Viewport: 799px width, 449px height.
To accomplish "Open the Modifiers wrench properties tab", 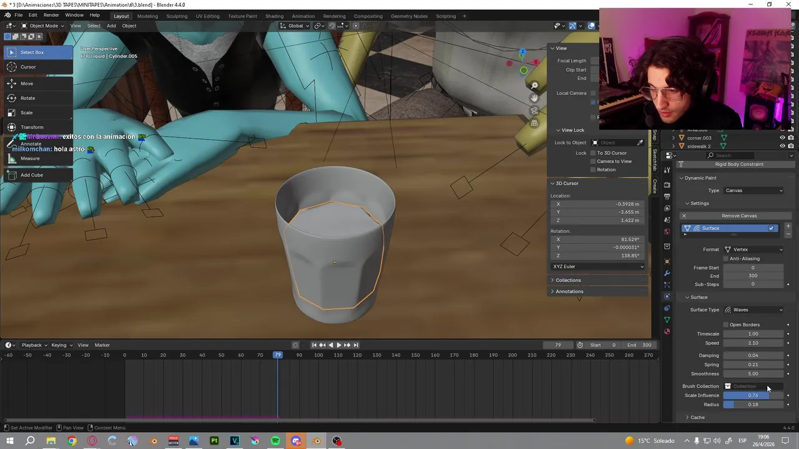I will pos(667,273).
